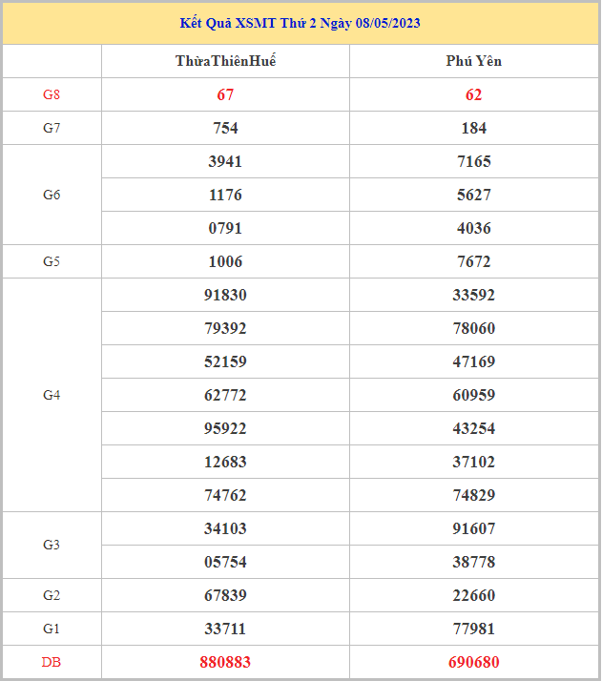Click the G8 prize row label
The width and height of the screenshot is (602, 681).
pyautogui.click(x=52, y=94)
